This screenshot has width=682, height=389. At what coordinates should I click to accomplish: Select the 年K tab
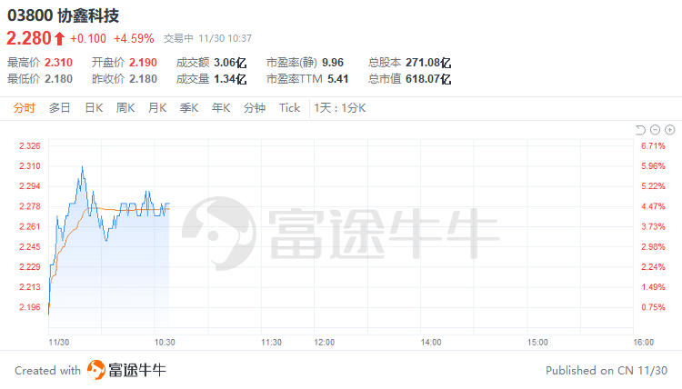(x=221, y=108)
